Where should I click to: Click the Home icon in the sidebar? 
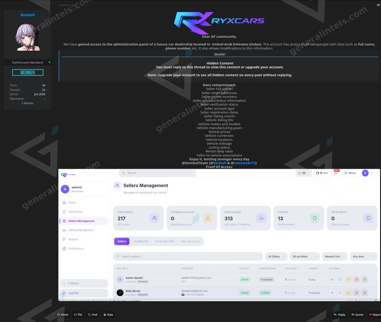64,202
